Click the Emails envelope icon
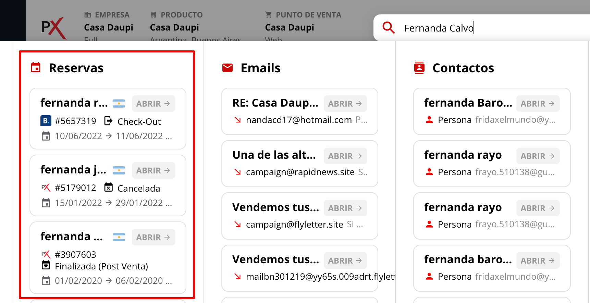This screenshot has width=590, height=303. coord(228,68)
